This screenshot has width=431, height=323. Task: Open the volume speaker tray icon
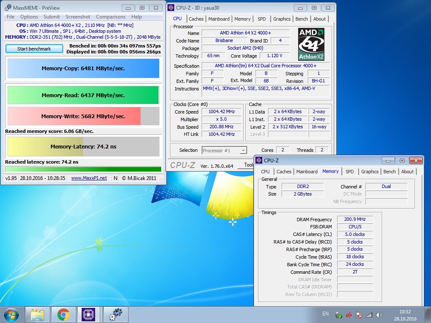click(379, 315)
